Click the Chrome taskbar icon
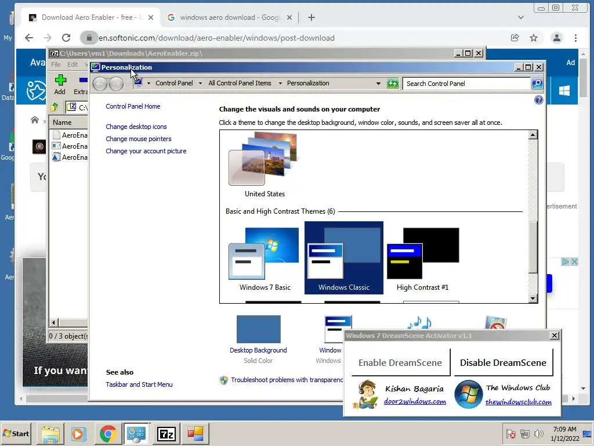The image size is (594, 446). pyautogui.click(x=108, y=434)
